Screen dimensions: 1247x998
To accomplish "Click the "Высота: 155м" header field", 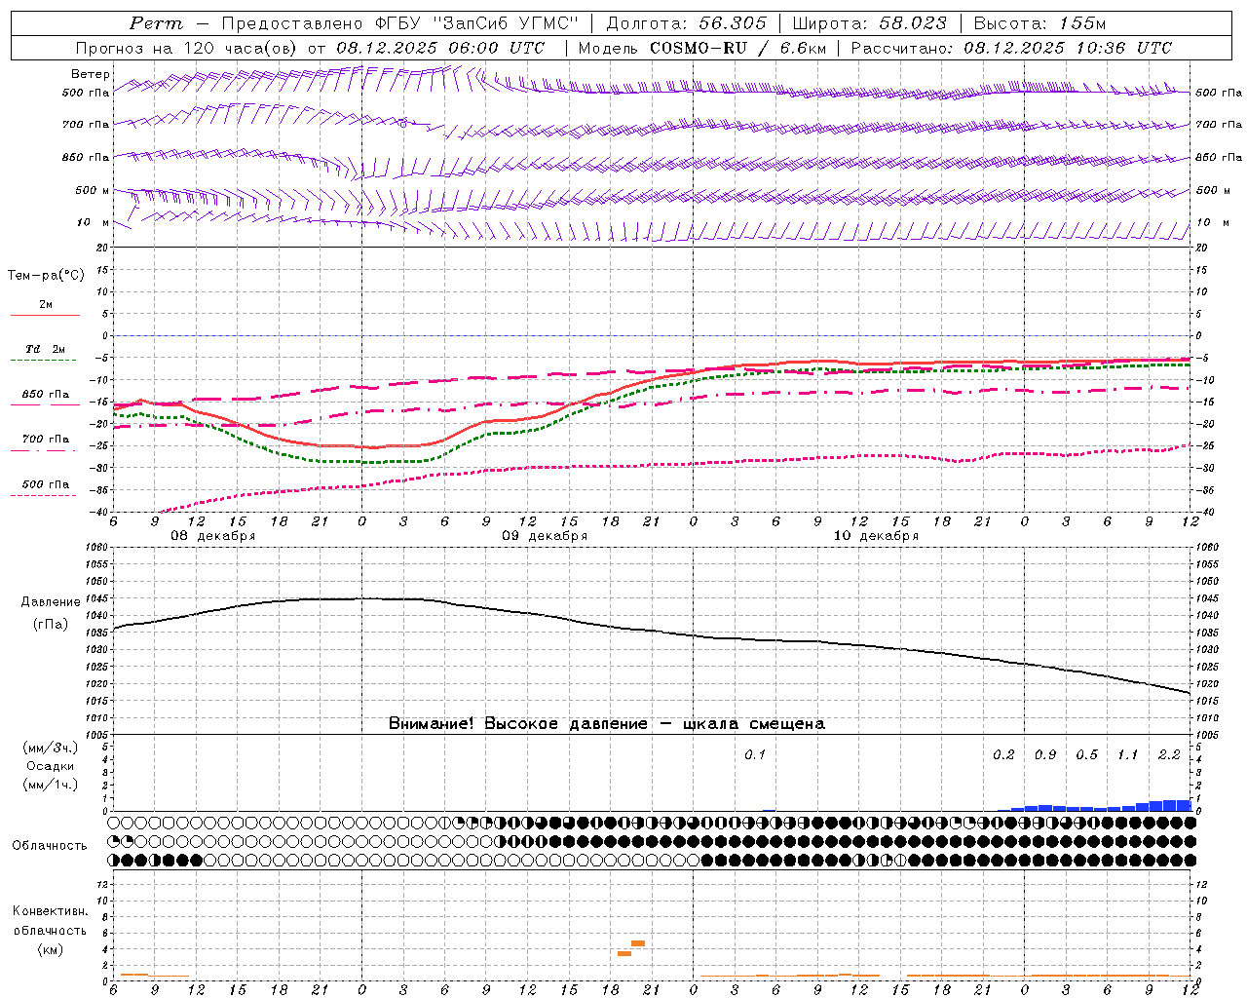I will (x=1039, y=23).
